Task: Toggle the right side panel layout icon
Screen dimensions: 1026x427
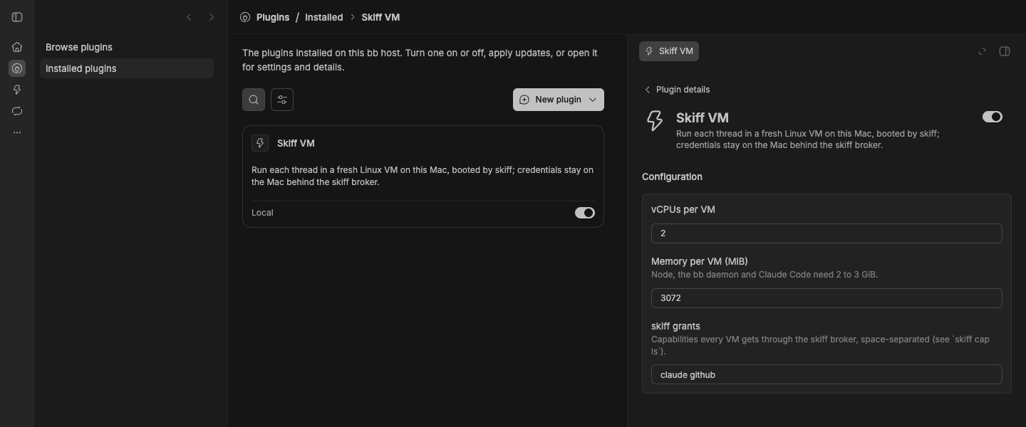Action: pos(1005,51)
